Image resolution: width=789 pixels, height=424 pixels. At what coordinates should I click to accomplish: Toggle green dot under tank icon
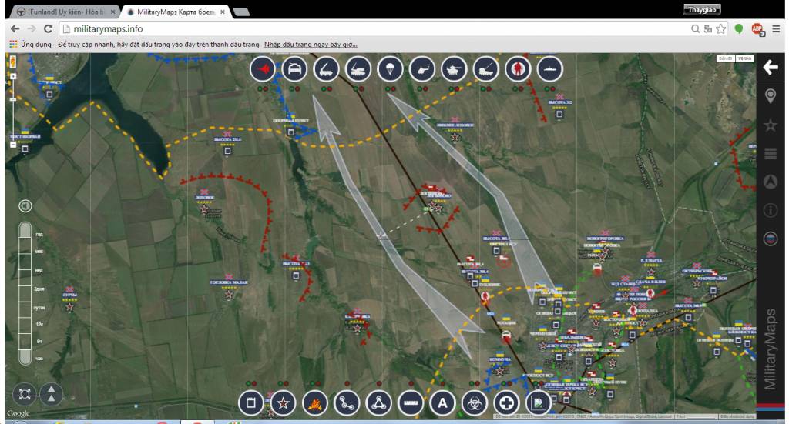point(451,89)
